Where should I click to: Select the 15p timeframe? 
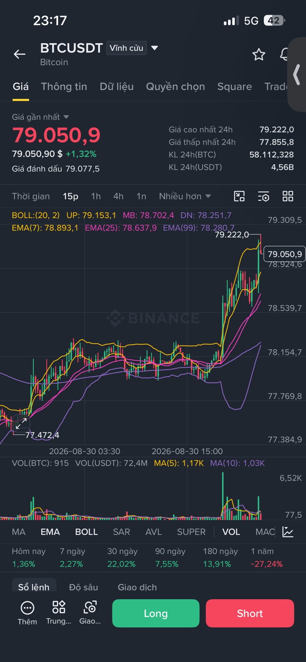[71, 196]
